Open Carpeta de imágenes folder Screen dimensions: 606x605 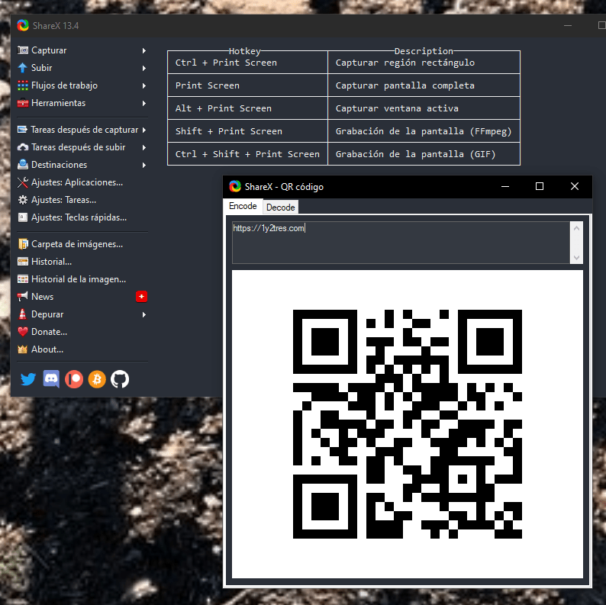point(76,244)
